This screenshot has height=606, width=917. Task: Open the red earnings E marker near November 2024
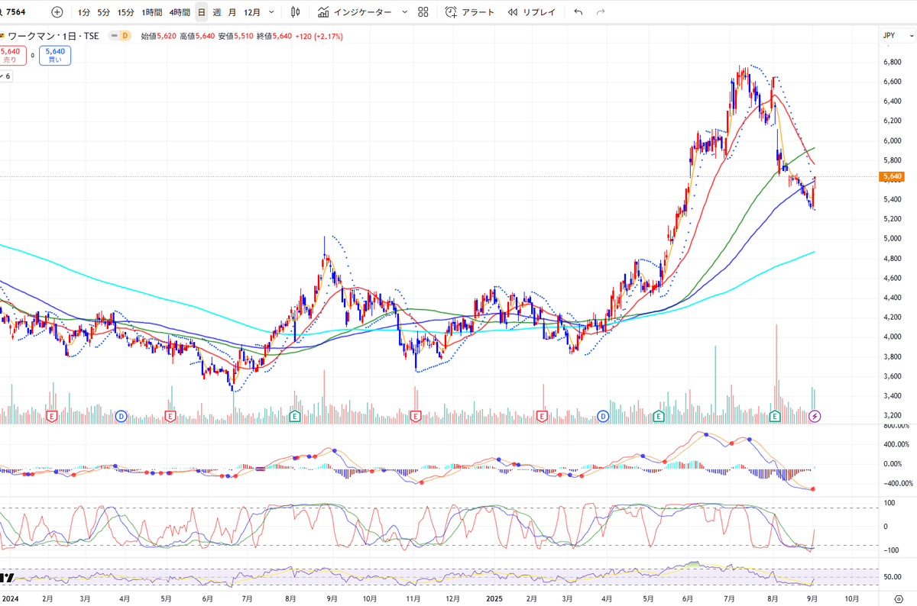point(416,416)
